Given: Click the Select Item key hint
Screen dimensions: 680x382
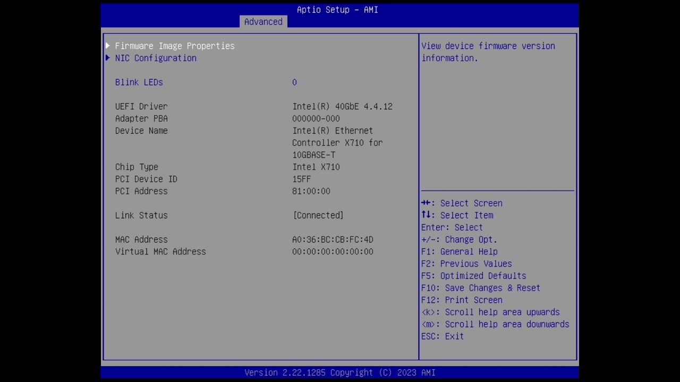Looking at the screenshot, I should pos(457,215).
